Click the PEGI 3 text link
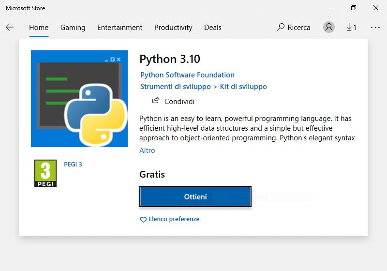This screenshot has width=387, height=271. [x=73, y=165]
